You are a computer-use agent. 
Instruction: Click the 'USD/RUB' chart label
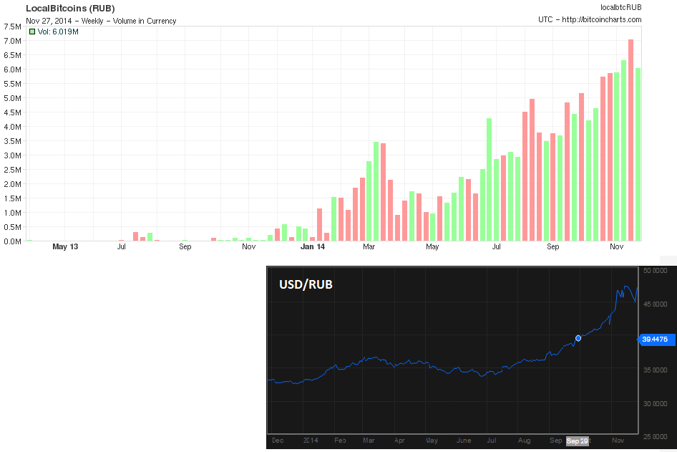pyautogui.click(x=306, y=285)
